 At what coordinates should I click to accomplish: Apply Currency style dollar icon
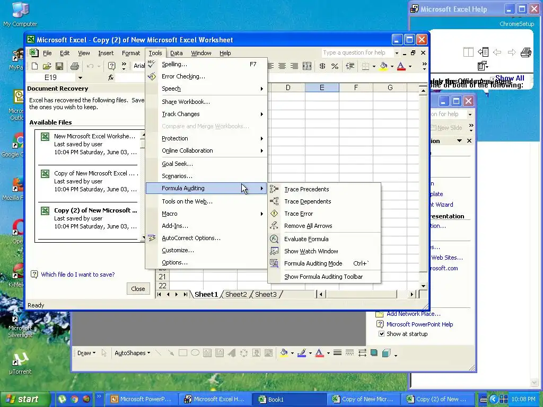click(x=322, y=66)
